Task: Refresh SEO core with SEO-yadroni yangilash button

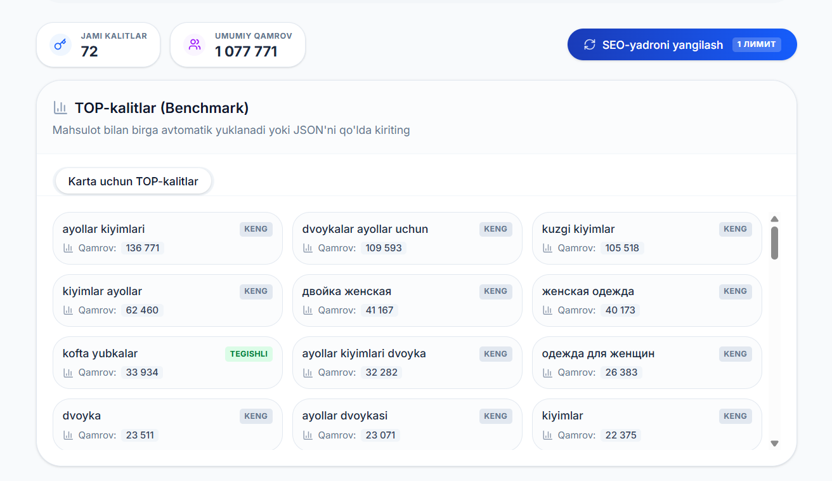Action: coord(682,44)
